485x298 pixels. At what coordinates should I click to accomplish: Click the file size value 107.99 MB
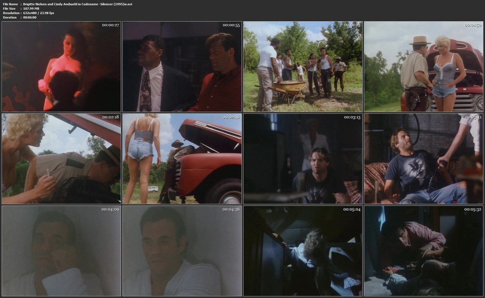(31, 8)
